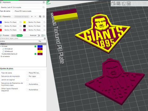148x111 pixels.
Task: Collapse the 01Violet object tree
Action: click(x=1, y=47)
